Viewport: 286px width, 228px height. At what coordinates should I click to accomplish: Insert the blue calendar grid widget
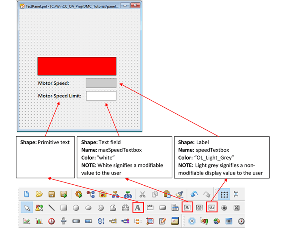click(x=229, y=221)
